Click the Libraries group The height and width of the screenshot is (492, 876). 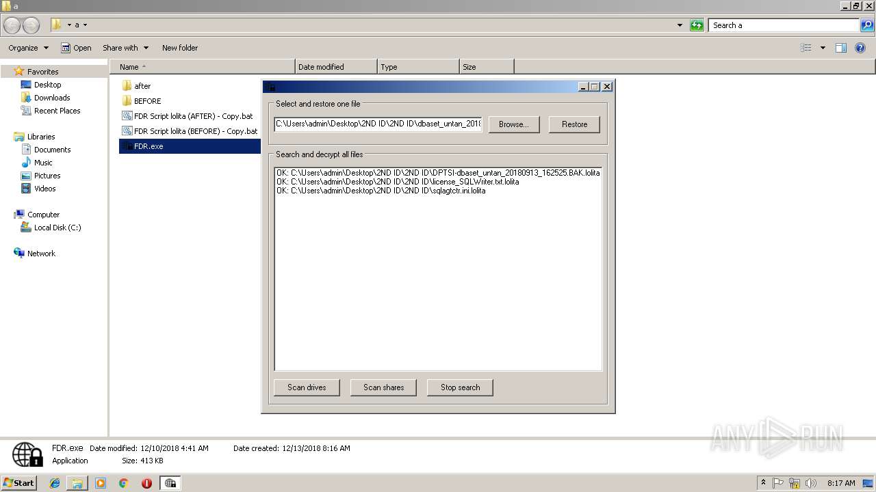click(x=40, y=137)
